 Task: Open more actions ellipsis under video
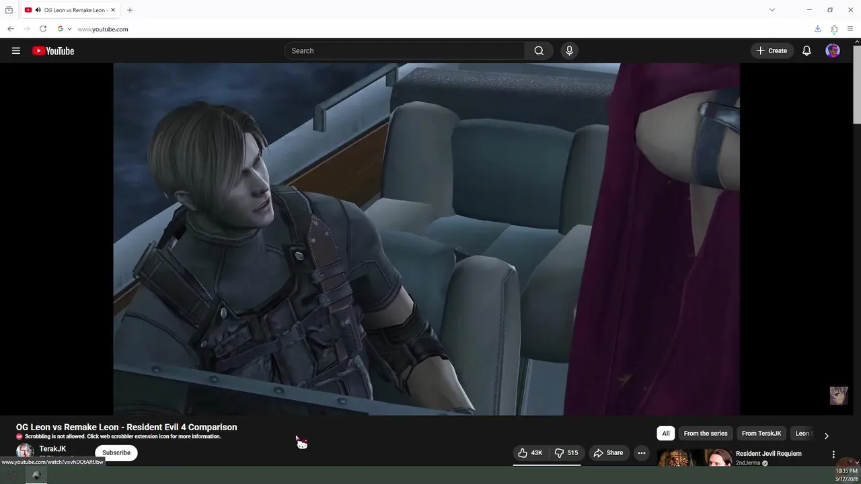(x=642, y=453)
